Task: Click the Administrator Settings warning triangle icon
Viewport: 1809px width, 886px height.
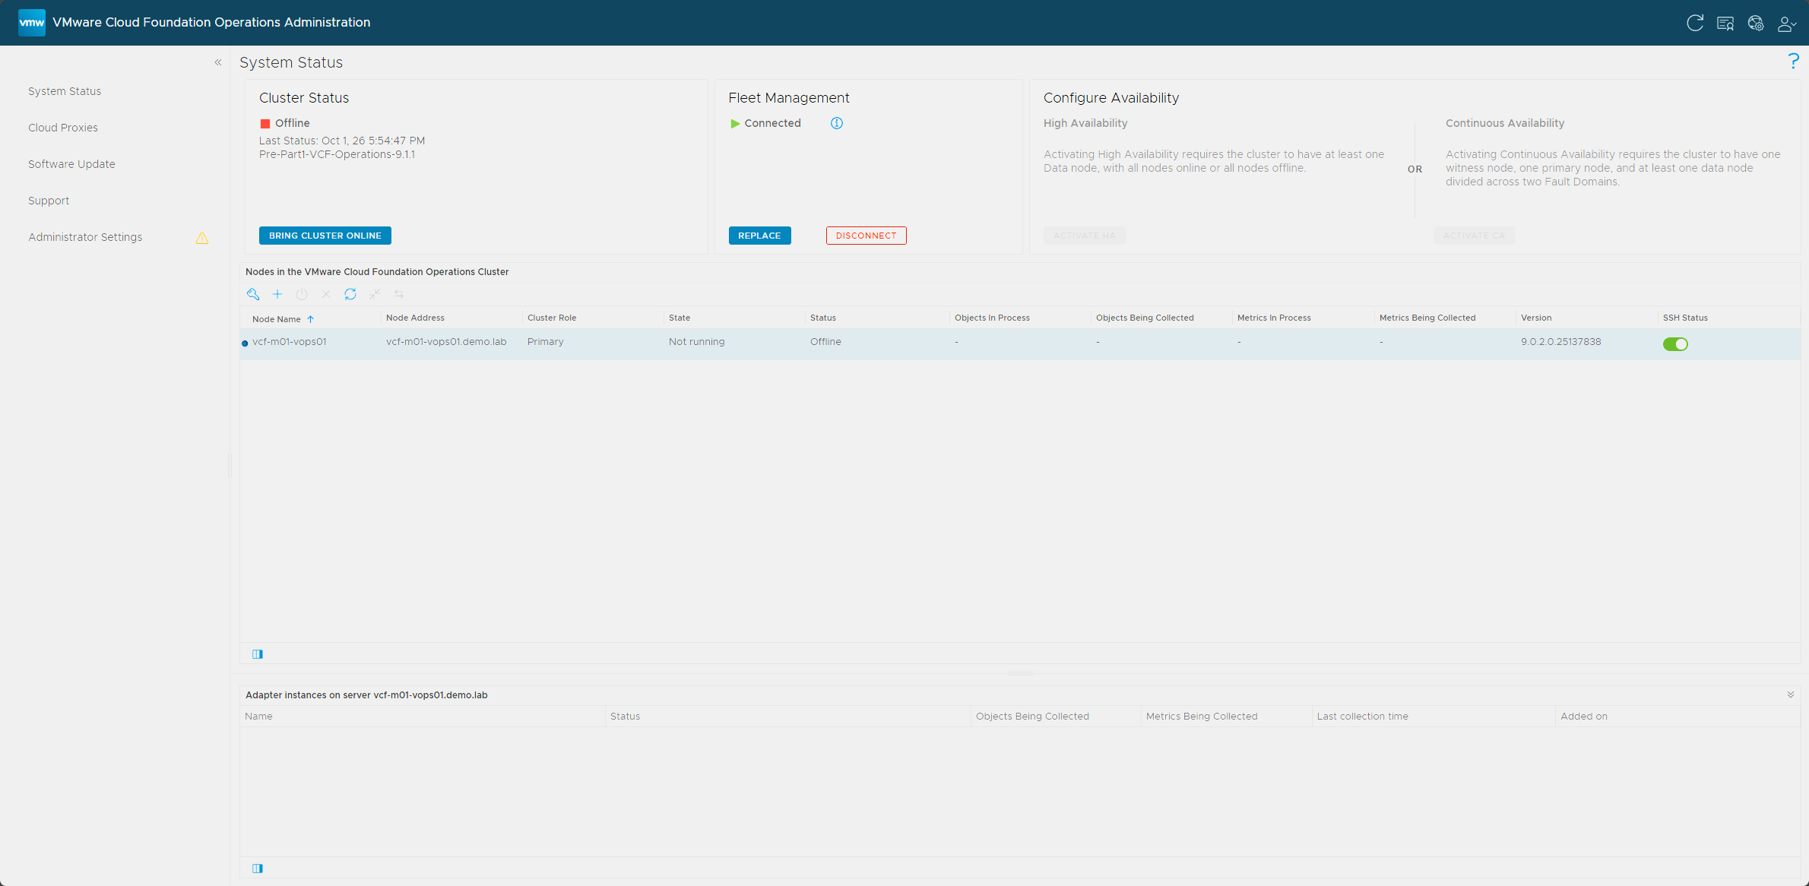Action: click(202, 238)
